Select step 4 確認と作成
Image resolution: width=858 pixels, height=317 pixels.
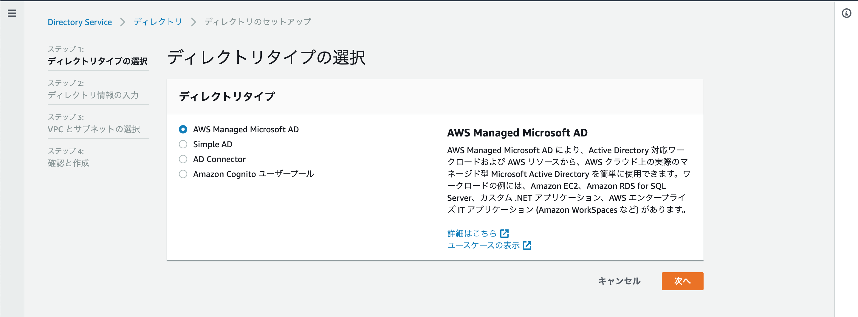(69, 163)
